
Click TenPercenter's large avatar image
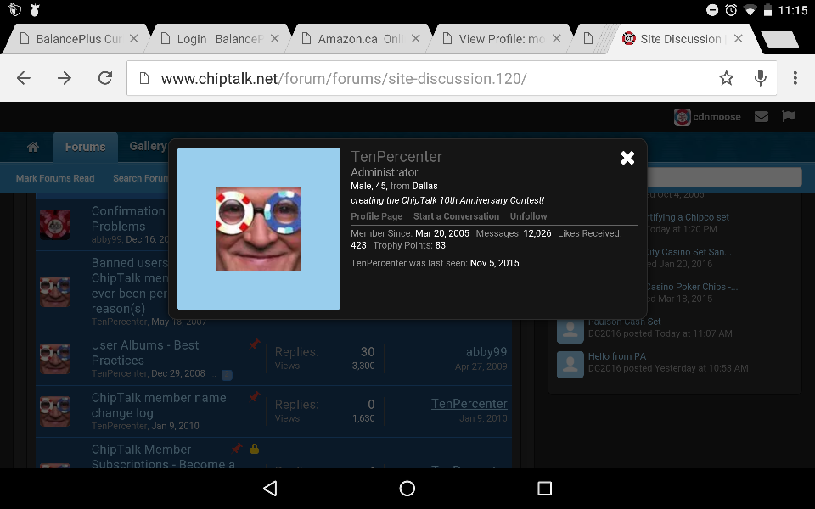(259, 229)
